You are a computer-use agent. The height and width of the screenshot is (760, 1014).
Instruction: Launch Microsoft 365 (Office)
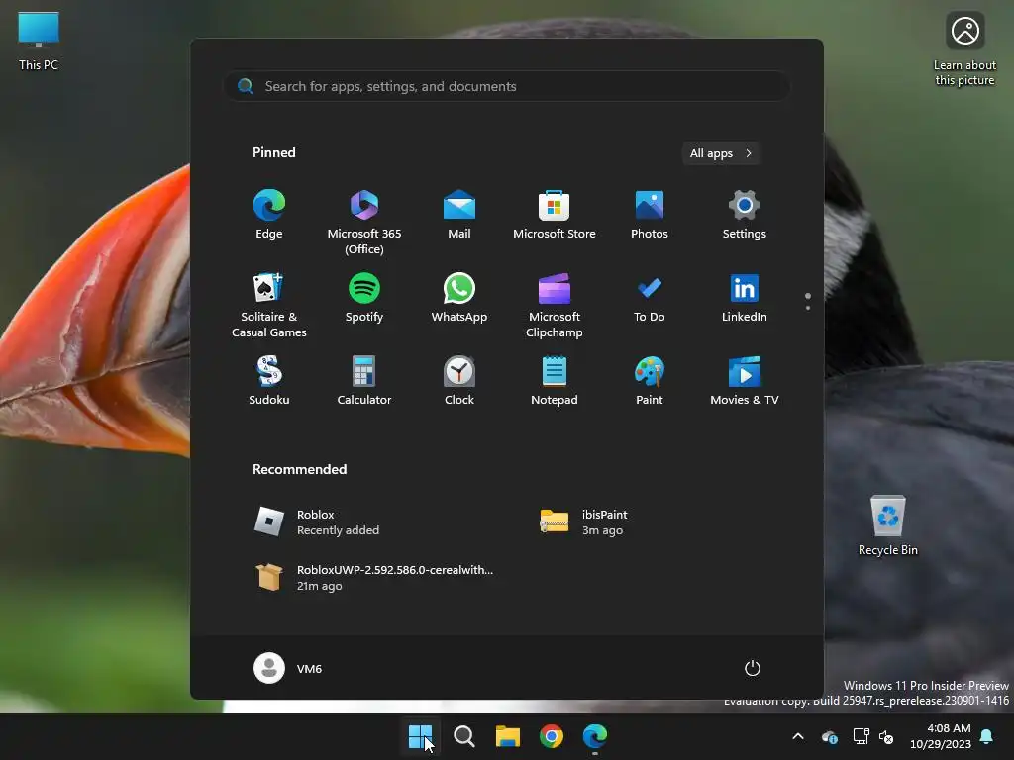coord(364,222)
